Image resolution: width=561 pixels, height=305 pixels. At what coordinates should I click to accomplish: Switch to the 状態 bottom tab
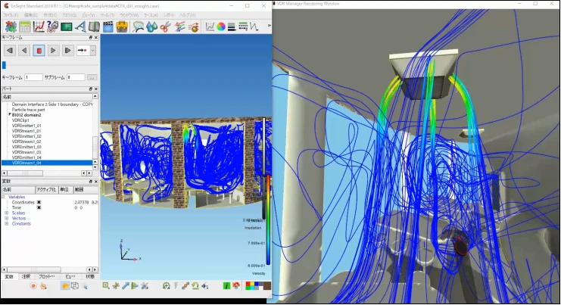tap(90, 276)
